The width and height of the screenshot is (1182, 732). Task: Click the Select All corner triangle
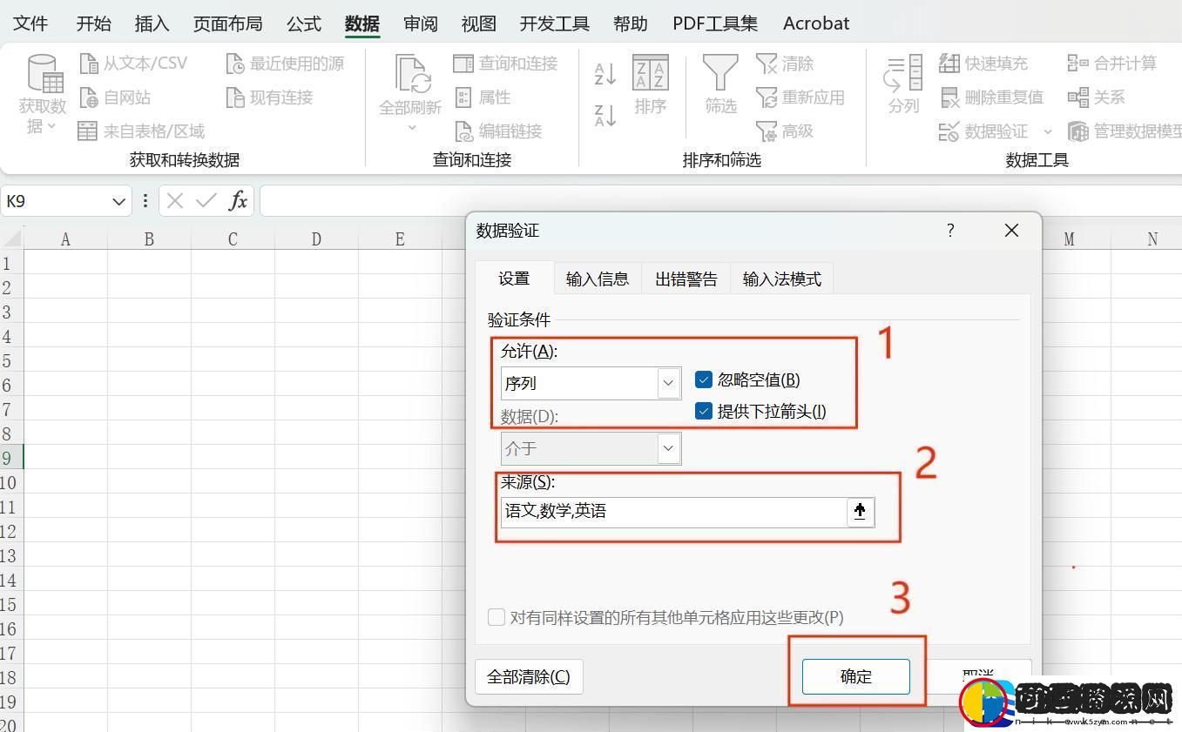(x=11, y=238)
